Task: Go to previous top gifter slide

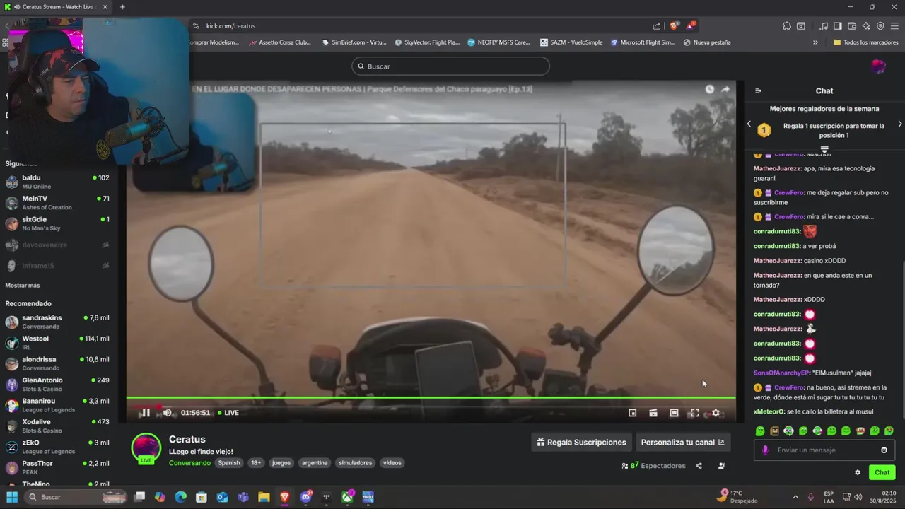Action: 749,124
